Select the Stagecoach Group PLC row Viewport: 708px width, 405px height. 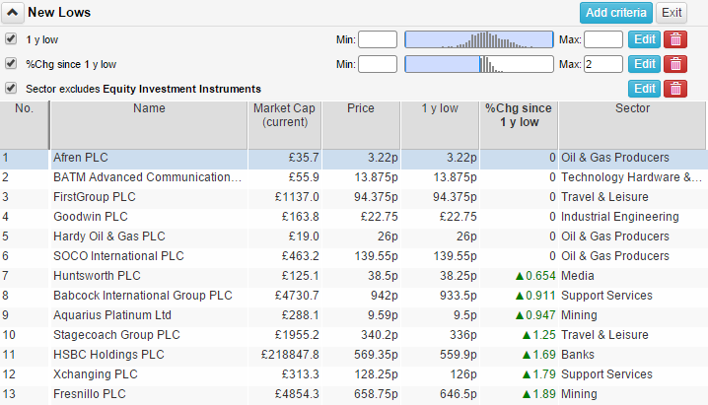click(354, 335)
